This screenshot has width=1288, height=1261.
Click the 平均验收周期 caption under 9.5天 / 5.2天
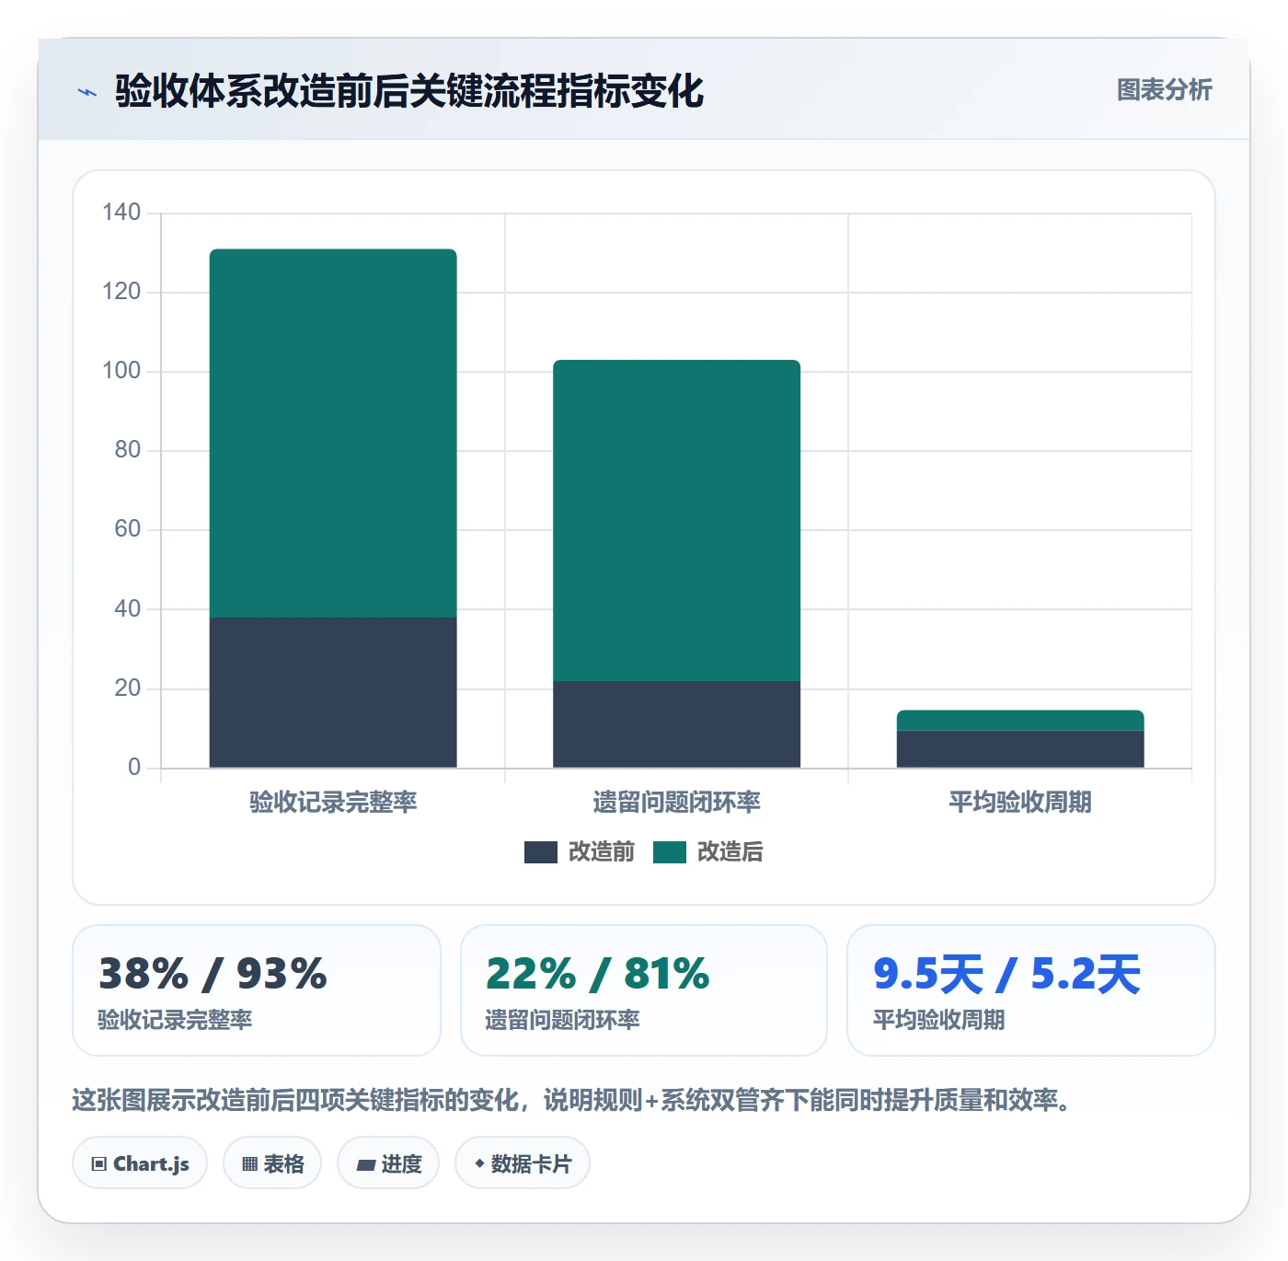point(938,1020)
